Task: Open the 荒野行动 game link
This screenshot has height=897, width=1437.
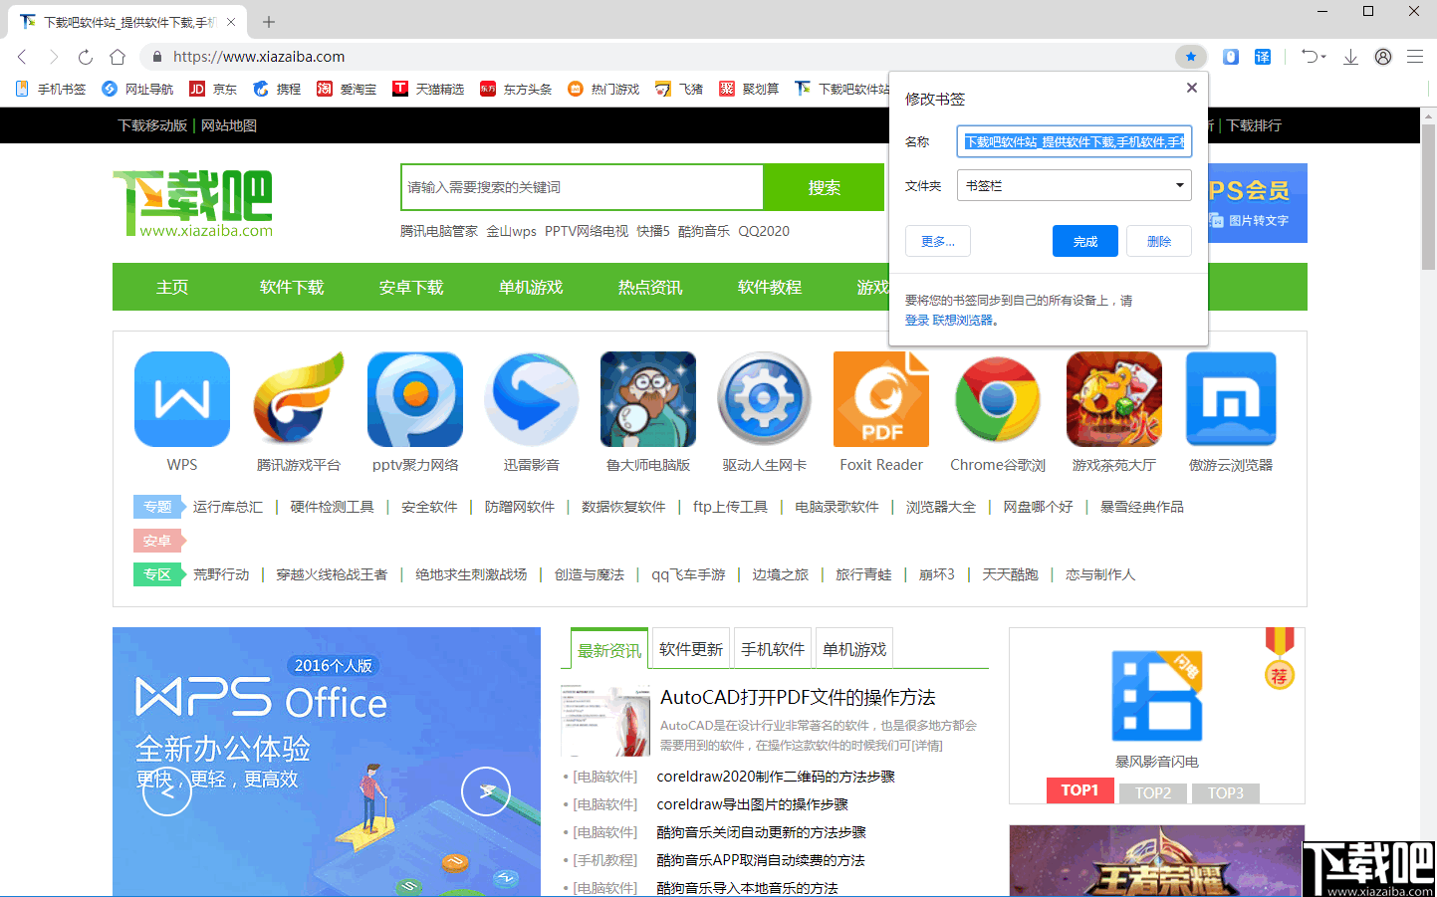Action: (221, 574)
